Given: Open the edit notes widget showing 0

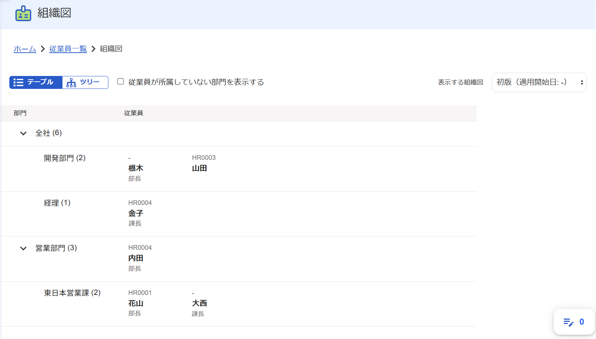Looking at the screenshot, I should point(574,322).
